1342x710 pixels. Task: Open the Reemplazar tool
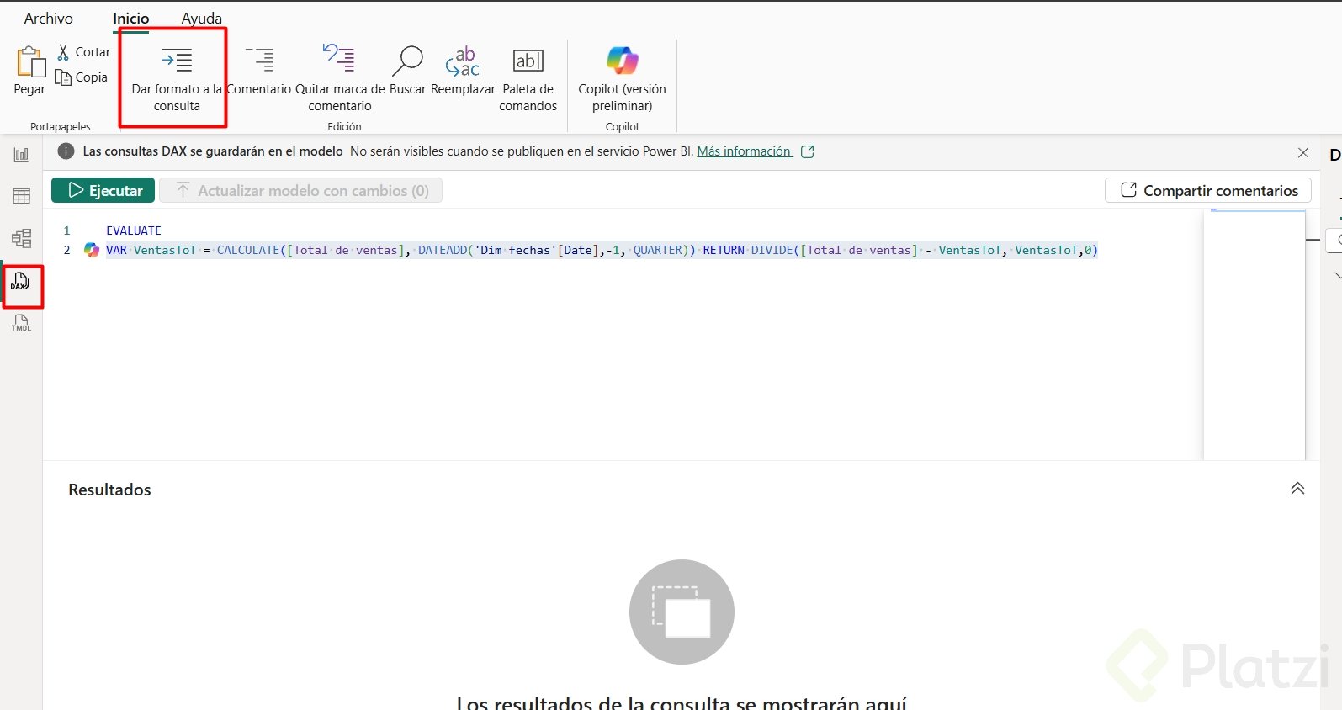[463, 71]
